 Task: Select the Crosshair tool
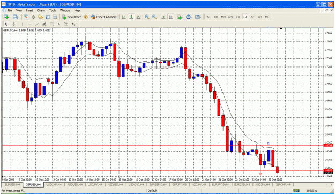(14, 24)
